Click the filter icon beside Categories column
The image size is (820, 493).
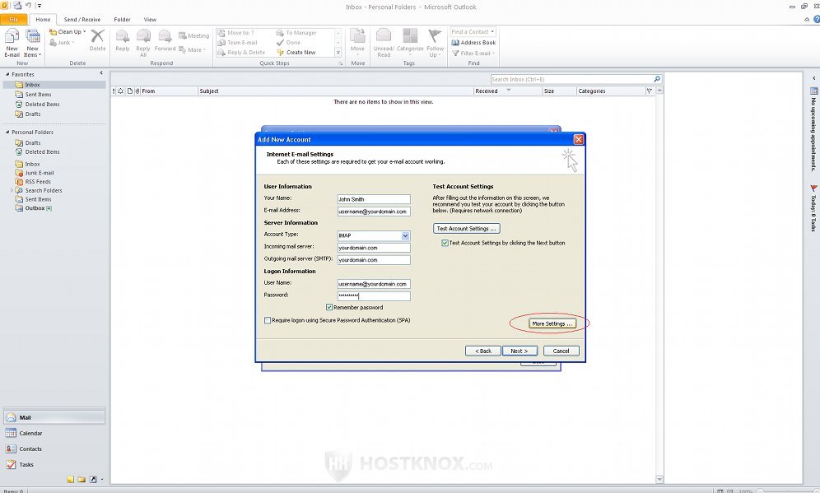coord(649,91)
